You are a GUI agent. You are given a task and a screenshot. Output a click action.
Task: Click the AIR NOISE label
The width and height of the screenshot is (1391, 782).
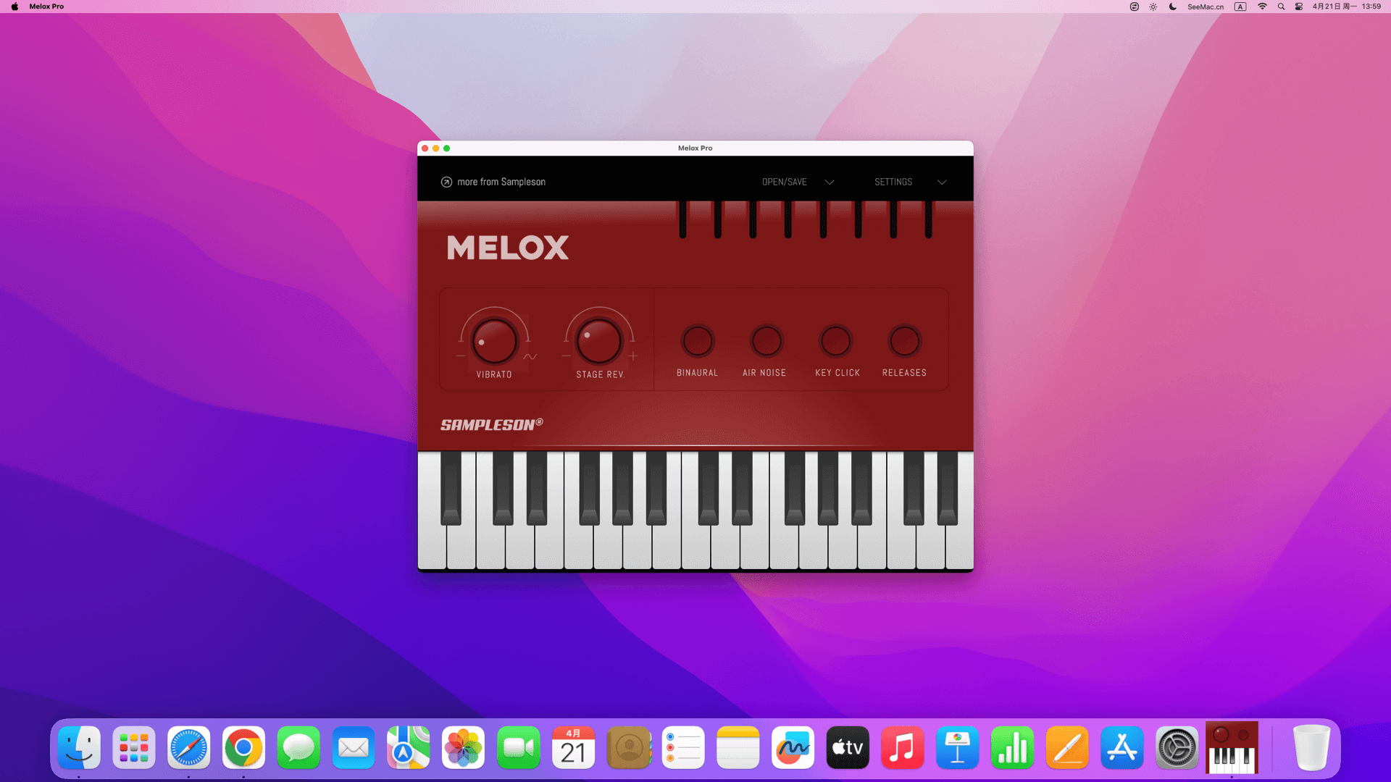(x=764, y=373)
